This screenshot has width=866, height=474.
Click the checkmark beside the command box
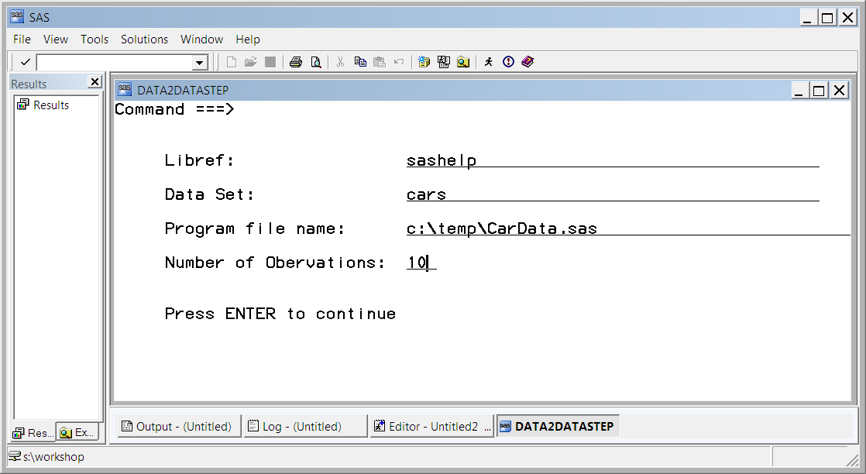click(26, 62)
